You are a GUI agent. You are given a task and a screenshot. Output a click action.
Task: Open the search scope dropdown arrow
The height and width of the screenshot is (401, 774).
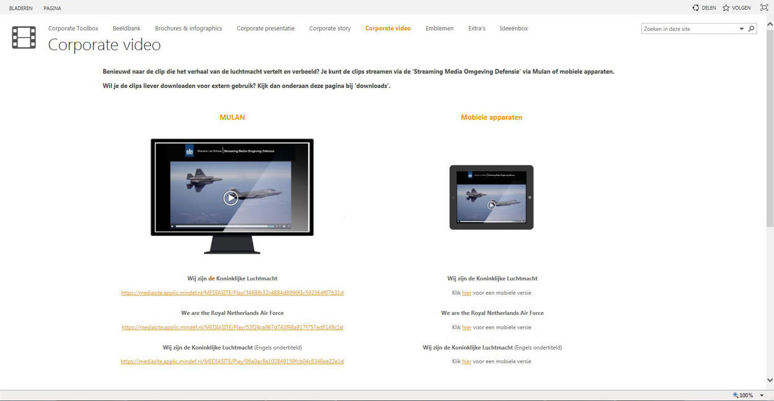[742, 29]
